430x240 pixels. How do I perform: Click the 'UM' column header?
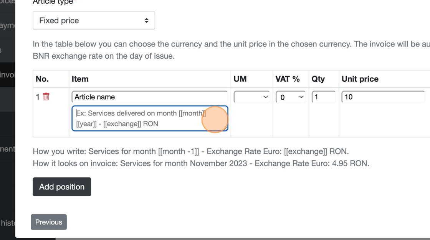pyautogui.click(x=240, y=79)
